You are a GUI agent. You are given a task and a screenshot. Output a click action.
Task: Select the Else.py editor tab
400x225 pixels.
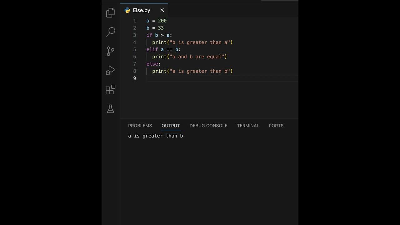(x=142, y=10)
